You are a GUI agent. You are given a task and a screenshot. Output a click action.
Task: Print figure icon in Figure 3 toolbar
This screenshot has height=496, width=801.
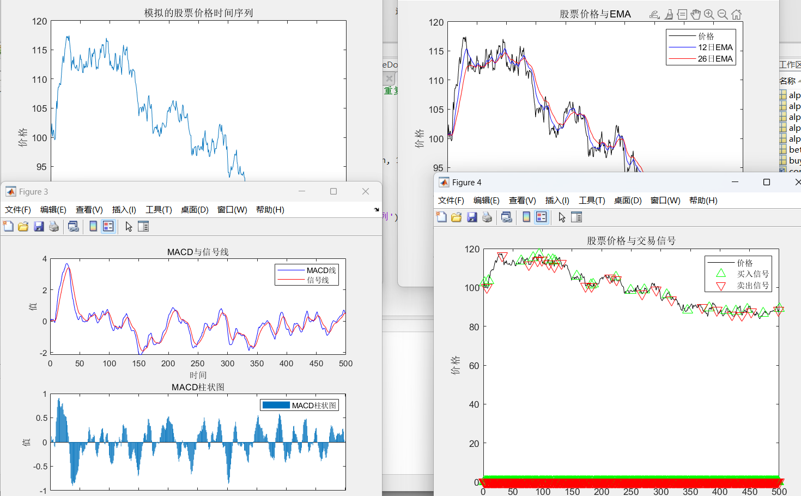[x=53, y=226]
